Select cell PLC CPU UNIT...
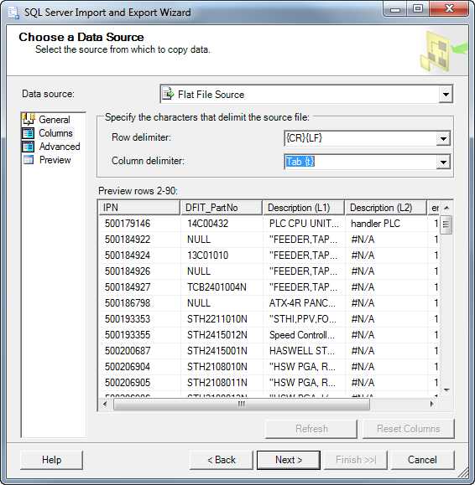Image resolution: width=475 pixels, height=485 pixels. [x=304, y=224]
